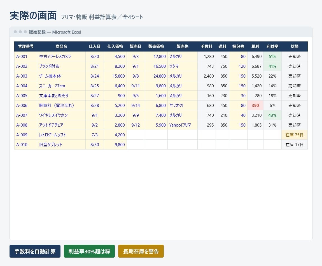The image size is (322, 266).
Task: Click the ブランド財布 product cell
Action: [x=61, y=66]
